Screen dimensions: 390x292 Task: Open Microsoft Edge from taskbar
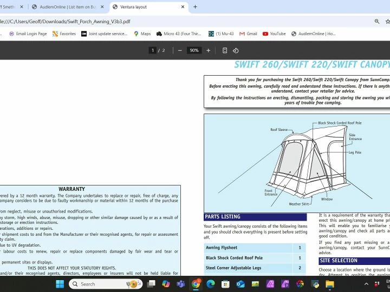pos(211,284)
